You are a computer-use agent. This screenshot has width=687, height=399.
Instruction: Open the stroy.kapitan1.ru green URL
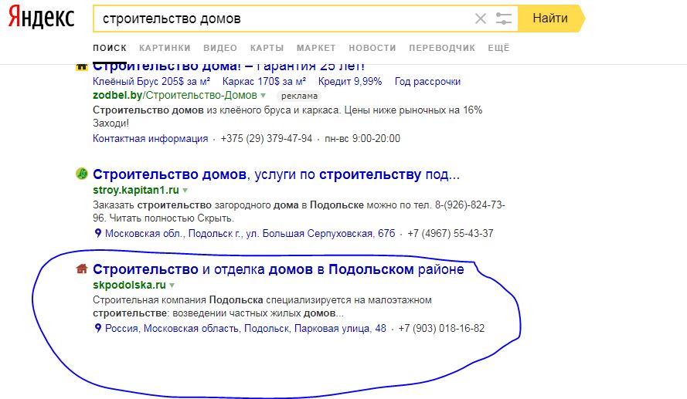pyautogui.click(x=136, y=191)
